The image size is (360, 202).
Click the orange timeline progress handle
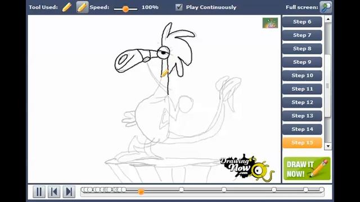pyautogui.click(x=141, y=192)
